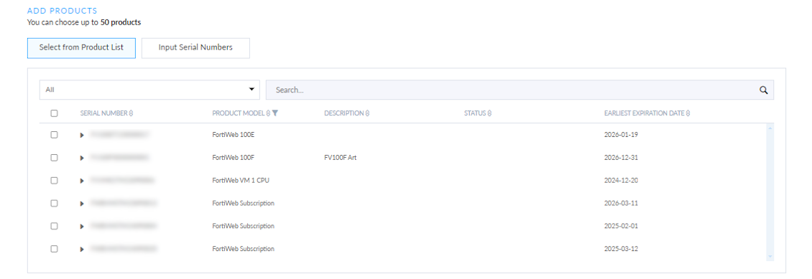This screenshot has width=812, height=279.
Task: Click the search magnifier icon
Action: (763, 90)
